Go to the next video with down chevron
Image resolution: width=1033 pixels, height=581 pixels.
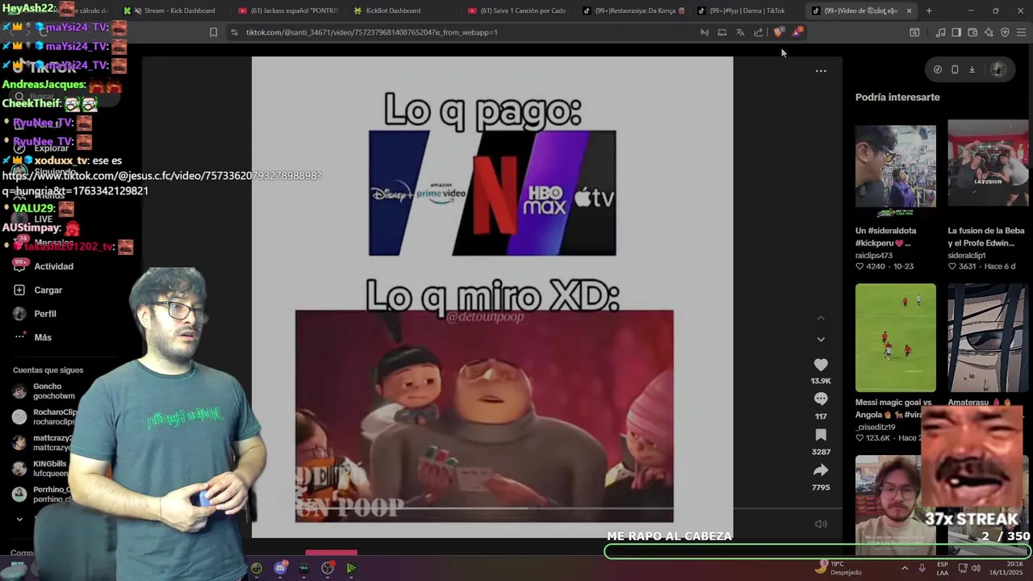pos(821,340)
